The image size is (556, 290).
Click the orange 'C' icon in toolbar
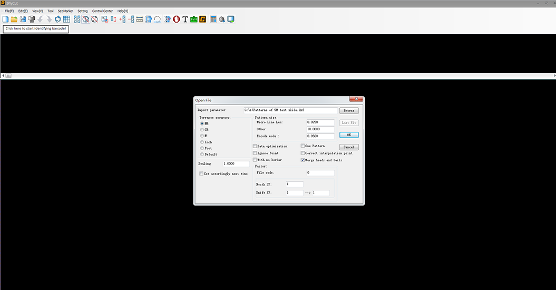tap(202, 19)
